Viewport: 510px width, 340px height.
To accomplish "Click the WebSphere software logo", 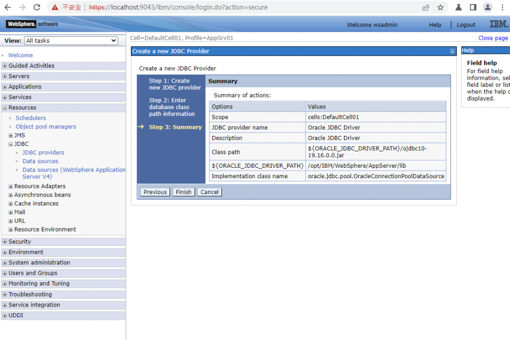I will (x=32, y=24).
